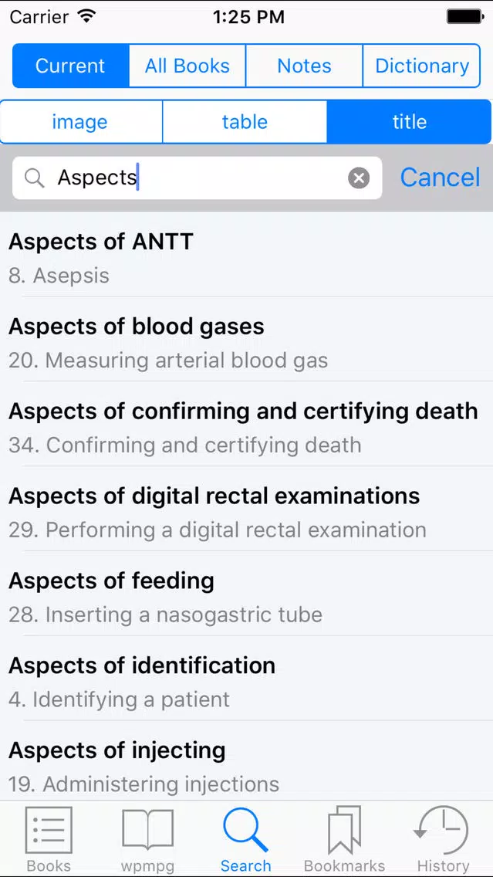
Task: Switch to All Books scope
Action: click(x=187, y=66)
